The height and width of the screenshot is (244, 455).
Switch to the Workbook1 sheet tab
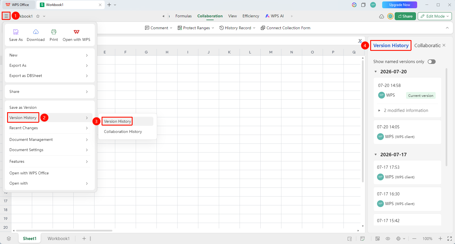58,239
